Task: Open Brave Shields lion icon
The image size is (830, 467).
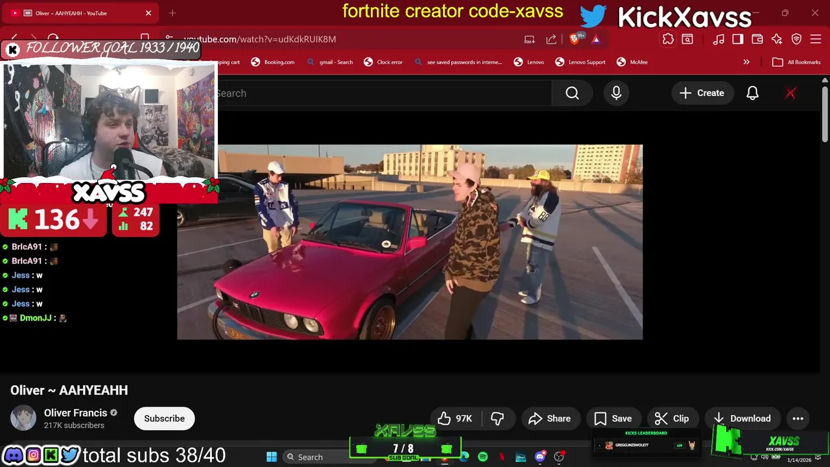Action: [575, 40]
